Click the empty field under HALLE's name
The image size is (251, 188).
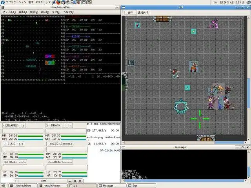pyautogui.click(x=24, y=168)
